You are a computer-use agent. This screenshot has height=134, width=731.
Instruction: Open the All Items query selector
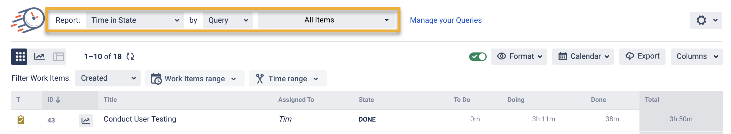[x=326, y=20]
